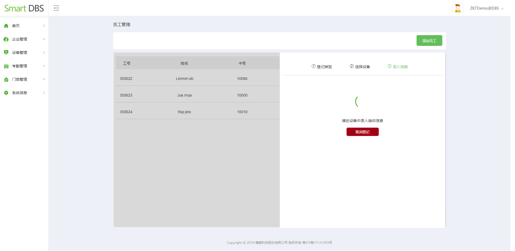Click card number 10086
Viewport: 515px width, 251px height.
[x=242, y=79]
